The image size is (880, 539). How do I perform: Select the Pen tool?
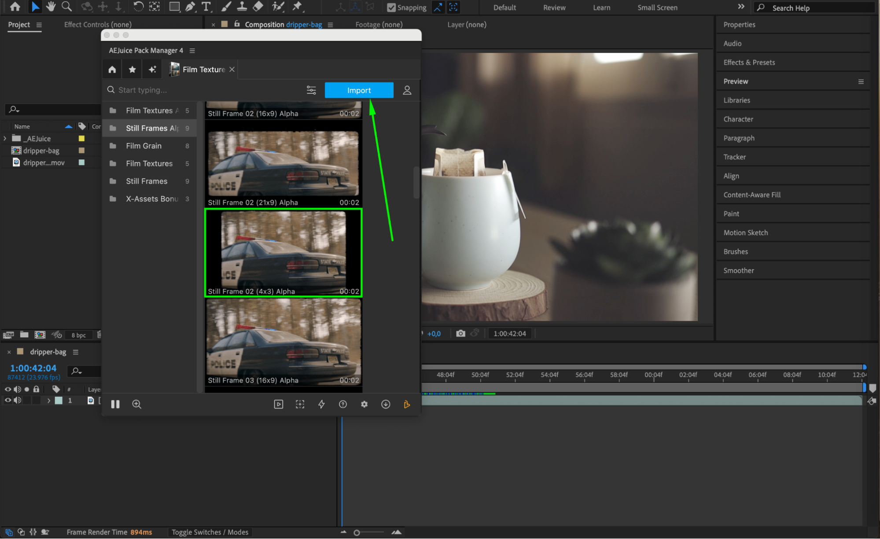click(190, 7)
